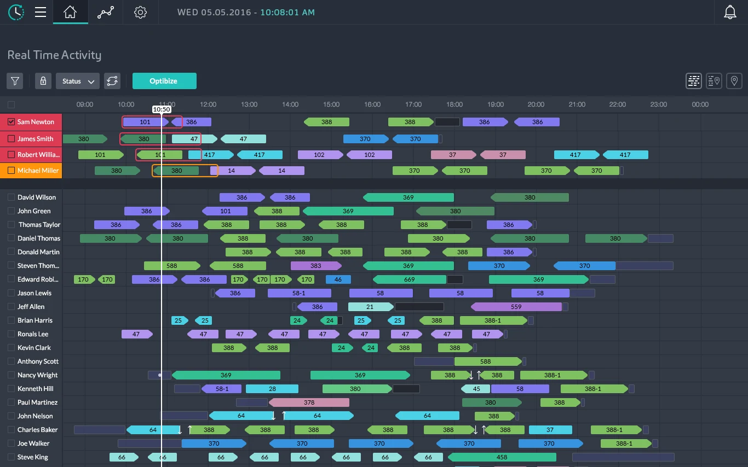The image size is (748, 467).
Task: Click the clock logo icon
Action: 16,11
